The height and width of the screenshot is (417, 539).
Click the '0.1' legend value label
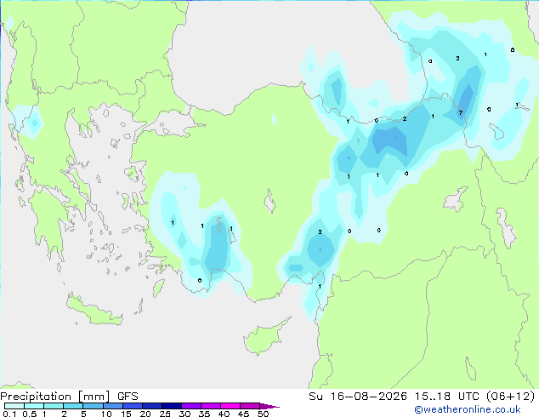[9, 414]
